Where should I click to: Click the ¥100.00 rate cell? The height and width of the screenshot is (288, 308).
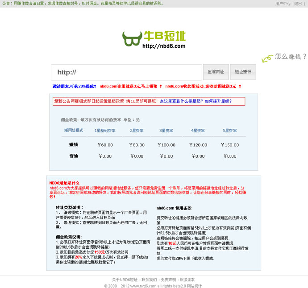click(166, 145)
